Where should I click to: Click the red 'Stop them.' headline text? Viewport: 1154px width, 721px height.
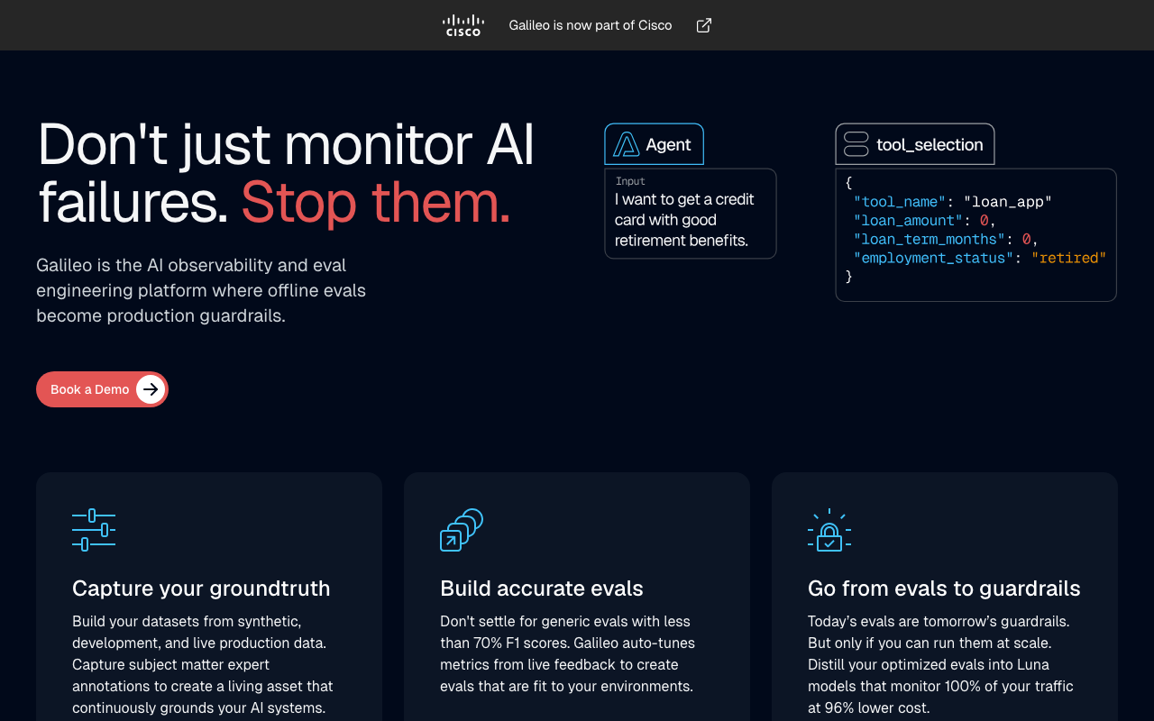tap(376, 202)
